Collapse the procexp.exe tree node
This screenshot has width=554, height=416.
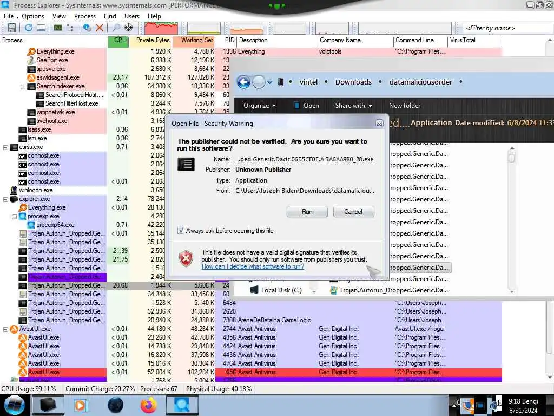15,217
